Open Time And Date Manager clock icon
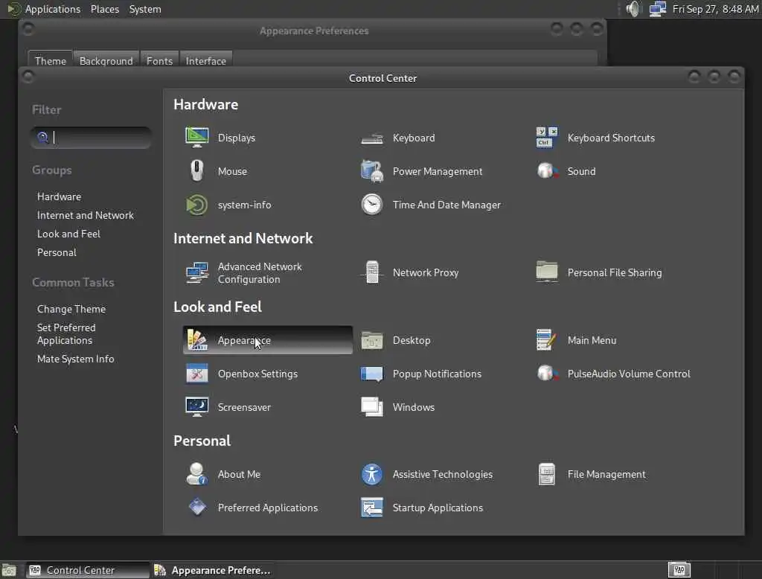 click(x=372, y=205)
